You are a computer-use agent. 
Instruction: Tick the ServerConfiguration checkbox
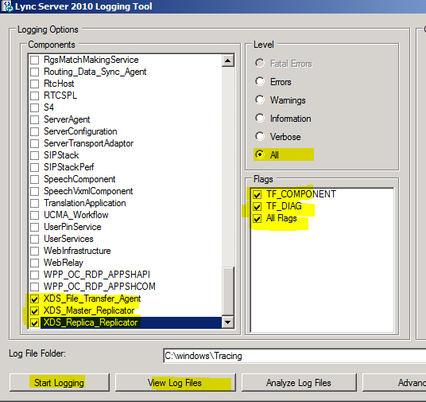click(34, 131)
